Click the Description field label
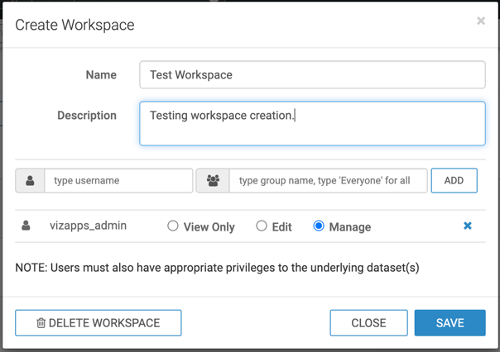This screenshot has width=500, height=352. (87, 116)
